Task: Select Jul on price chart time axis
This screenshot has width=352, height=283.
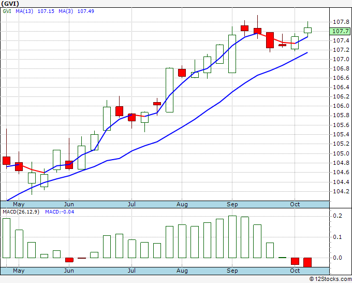Action: 131,204
